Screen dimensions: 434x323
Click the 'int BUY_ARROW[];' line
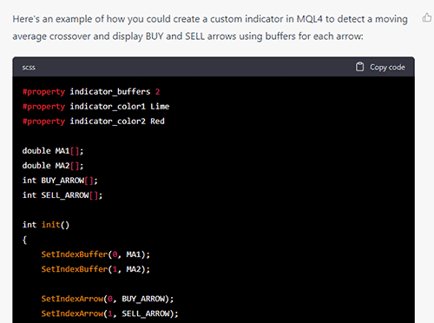coord(60,181)
